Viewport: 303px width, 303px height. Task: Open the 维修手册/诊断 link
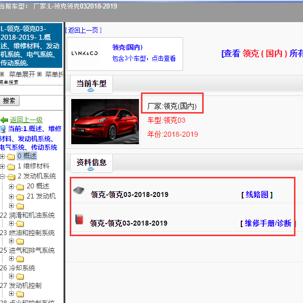pos(268,223)
